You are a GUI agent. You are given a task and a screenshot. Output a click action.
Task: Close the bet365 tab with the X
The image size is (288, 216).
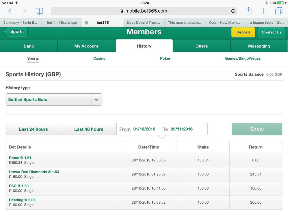(x=86, y=22)
